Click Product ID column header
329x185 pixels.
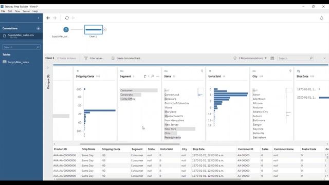click(x=60, y=149)
